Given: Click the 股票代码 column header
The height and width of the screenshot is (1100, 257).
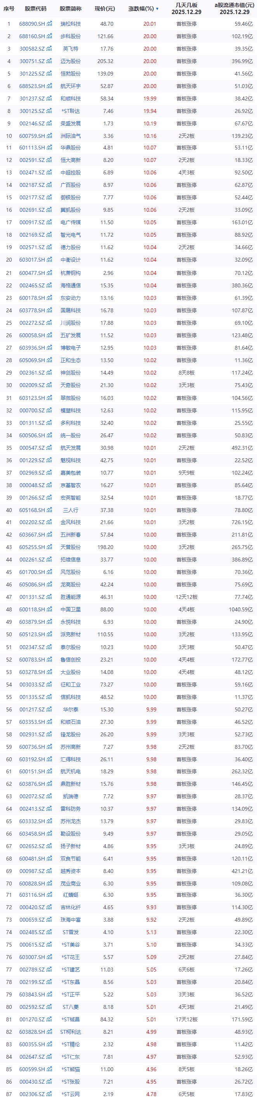Looking at the screenshot, I should pyautogui.click(x=35, y=9).
